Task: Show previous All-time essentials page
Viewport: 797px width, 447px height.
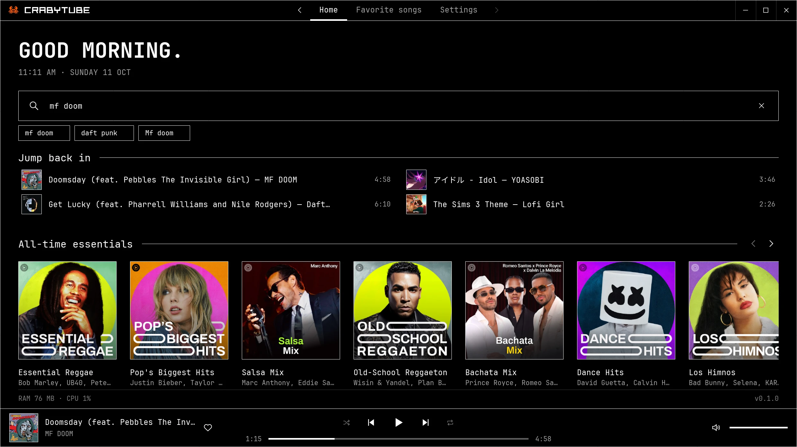Action: [753, 244]
